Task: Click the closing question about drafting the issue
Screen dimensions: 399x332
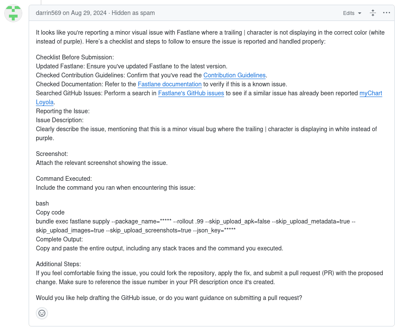Action: tap(169, 298)
